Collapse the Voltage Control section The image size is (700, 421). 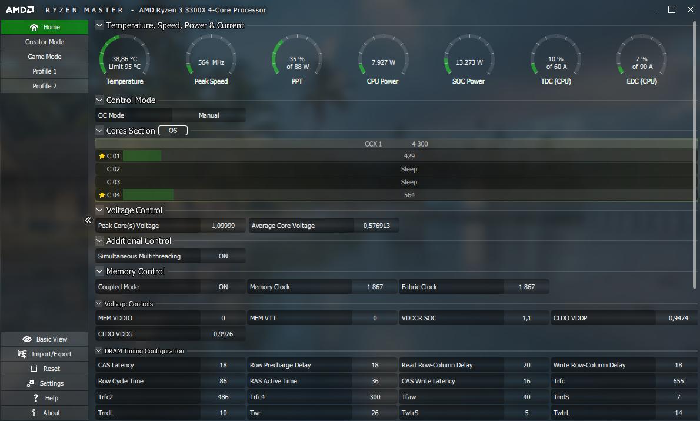click(99, 210)
